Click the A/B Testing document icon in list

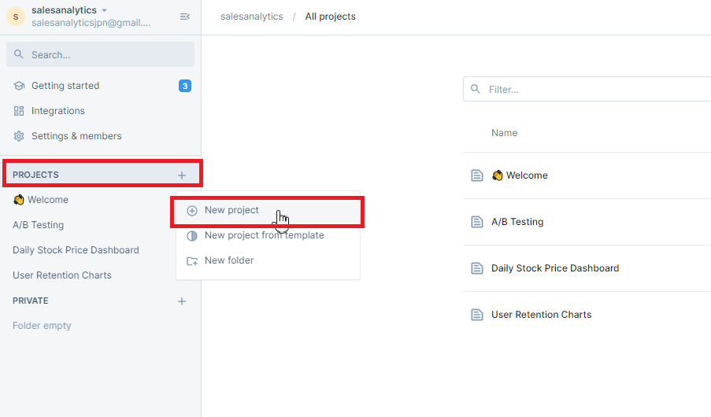point(476,222)
